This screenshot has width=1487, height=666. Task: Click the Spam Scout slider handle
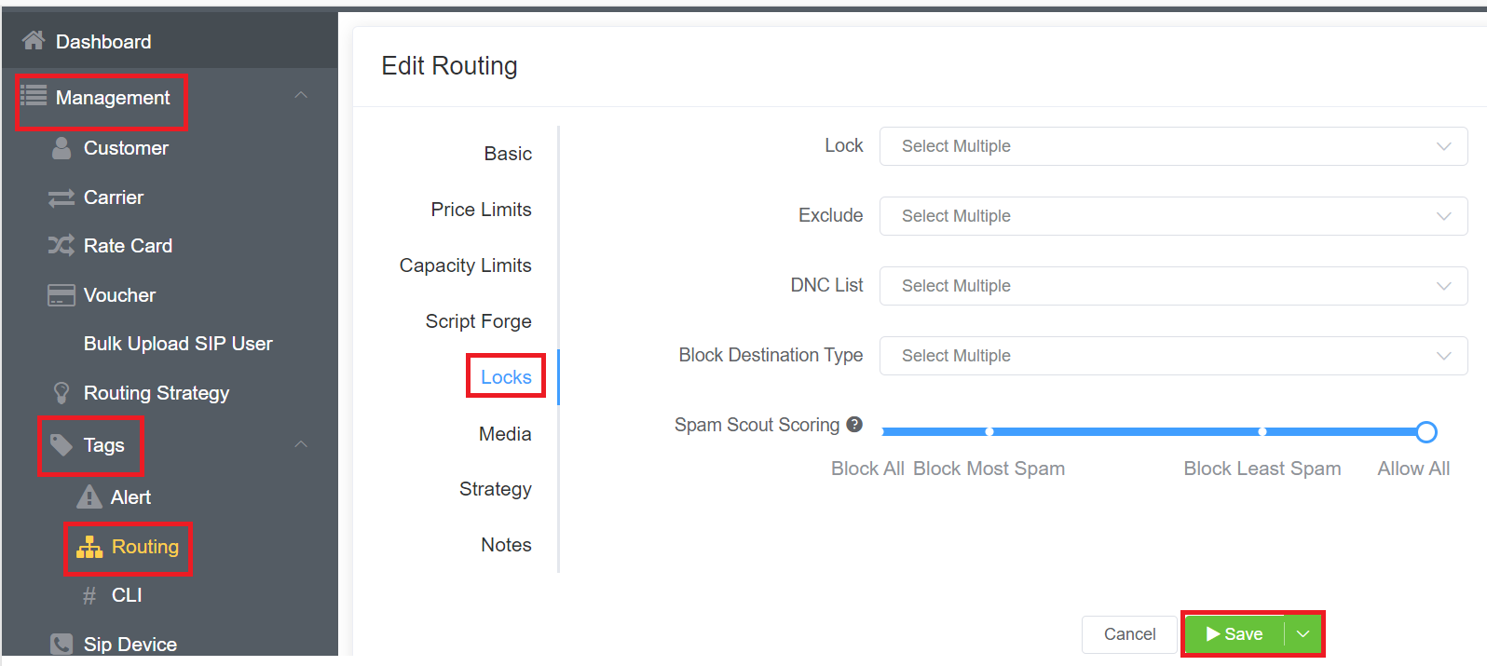(1426, 432)
